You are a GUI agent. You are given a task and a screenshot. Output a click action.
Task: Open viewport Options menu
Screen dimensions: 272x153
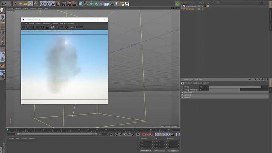pos(33,8)
